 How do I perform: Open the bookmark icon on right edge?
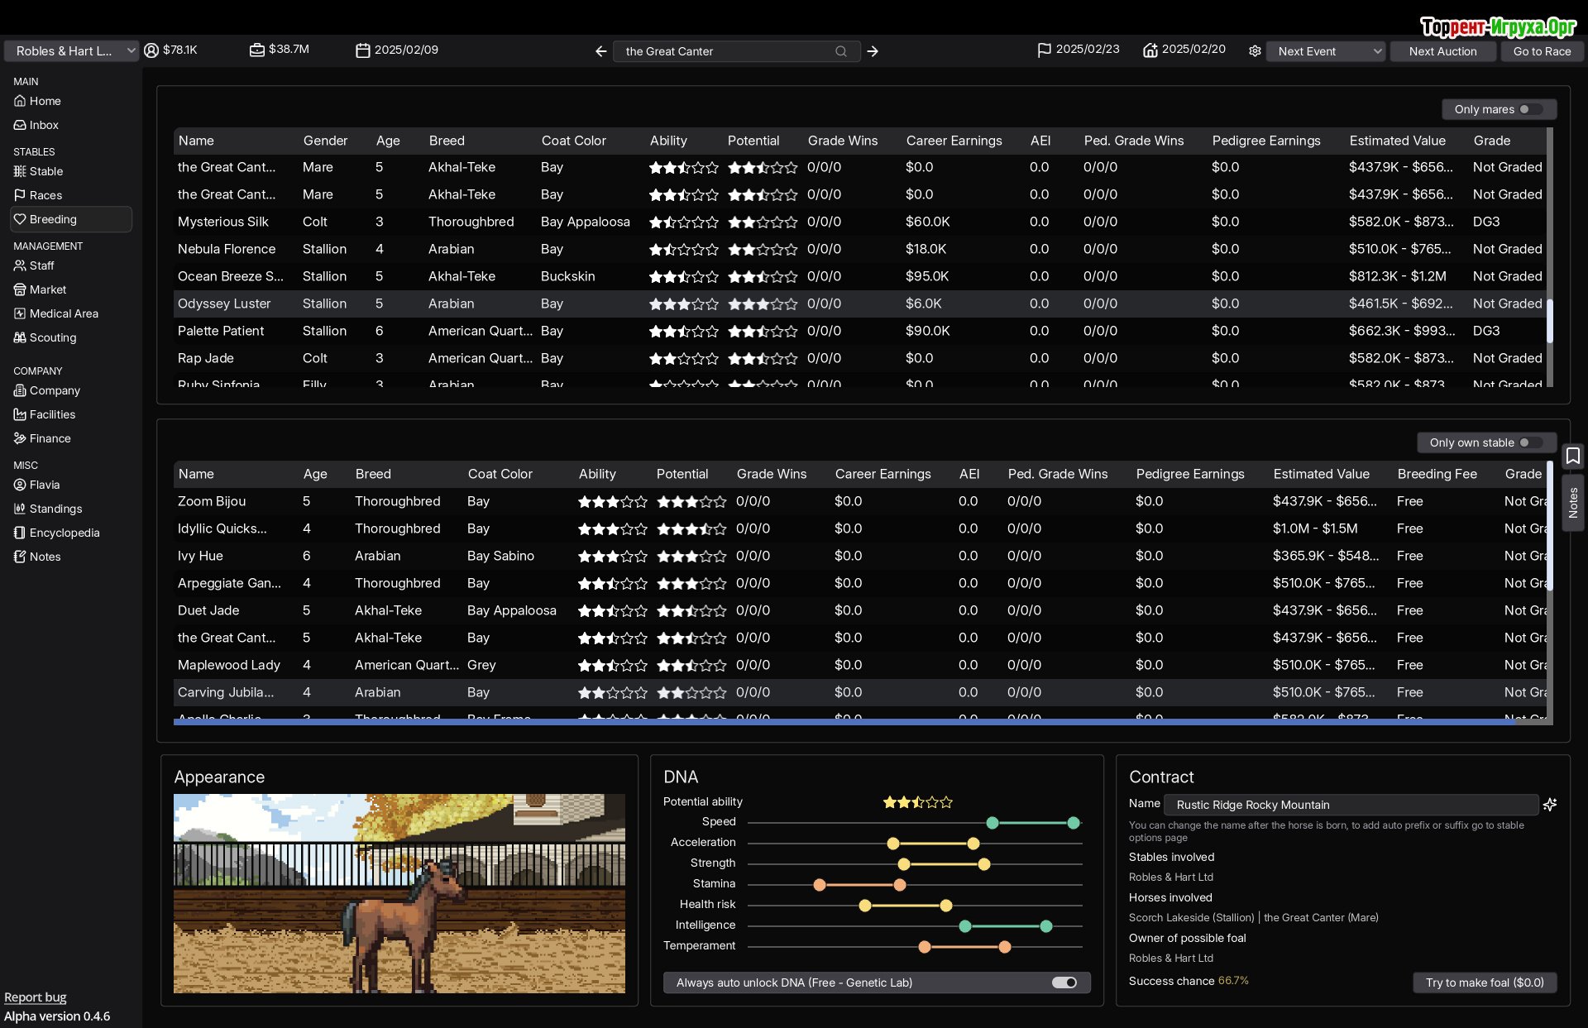[1572, 456]
